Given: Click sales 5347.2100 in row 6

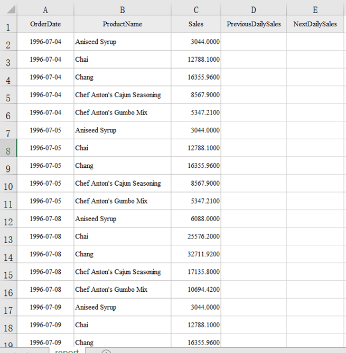Looking at the screenshot, I should (x=205, y=112).
